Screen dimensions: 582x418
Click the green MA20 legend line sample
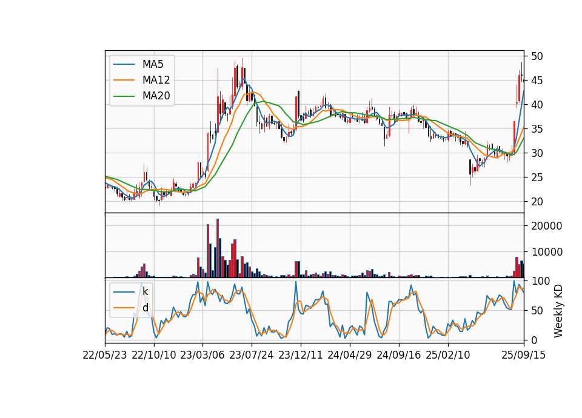pos(124,96)
